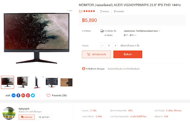Click the Shopee guarantee shield icon
The width and height of the screenshot is (190, 123).
[x=84, y=69]
